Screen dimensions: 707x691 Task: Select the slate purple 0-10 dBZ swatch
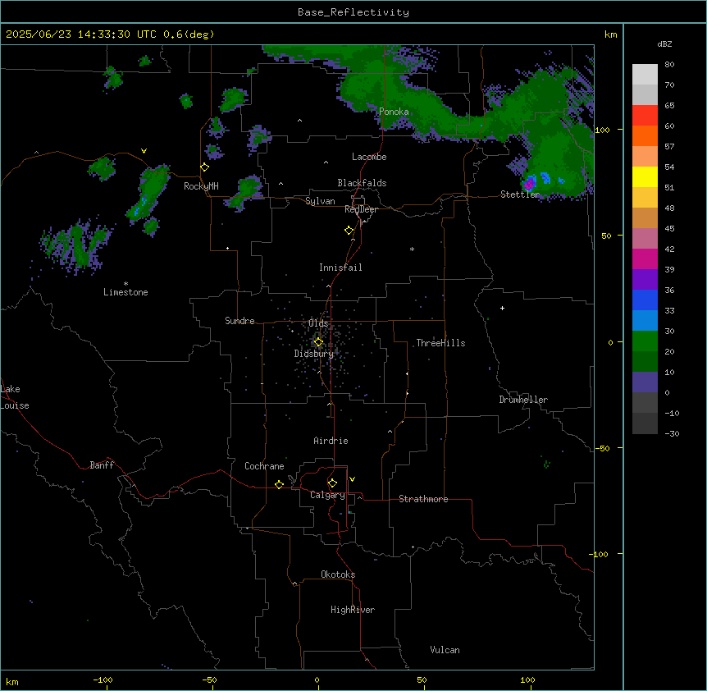click(x=645, y=382)
